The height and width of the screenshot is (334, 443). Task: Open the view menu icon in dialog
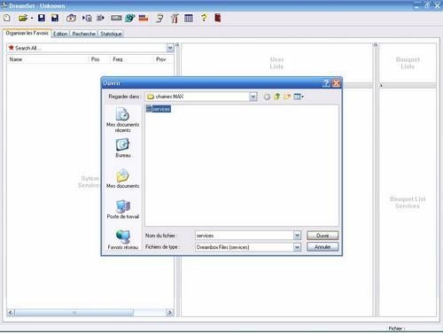click(299, 97)
